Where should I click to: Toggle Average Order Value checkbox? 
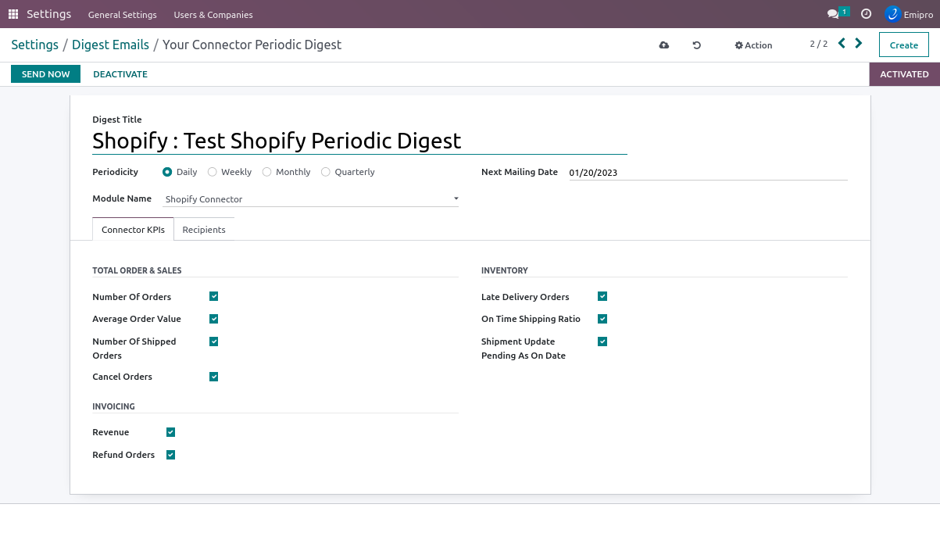coord(214,319)
